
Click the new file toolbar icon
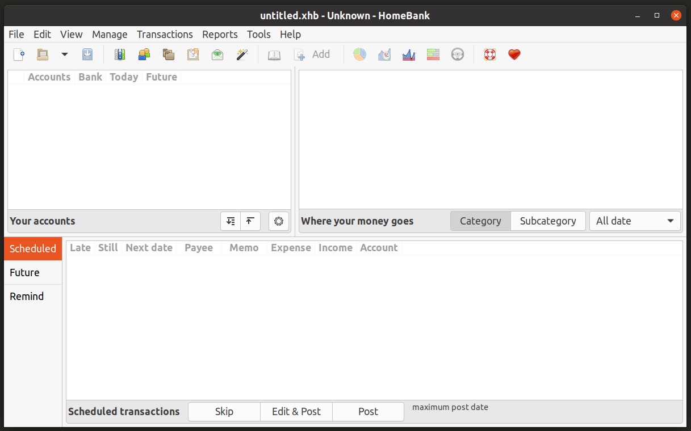tap(19, 54)
